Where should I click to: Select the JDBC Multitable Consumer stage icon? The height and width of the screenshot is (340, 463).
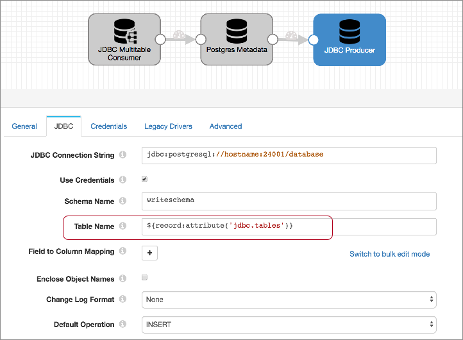[124, 32]
